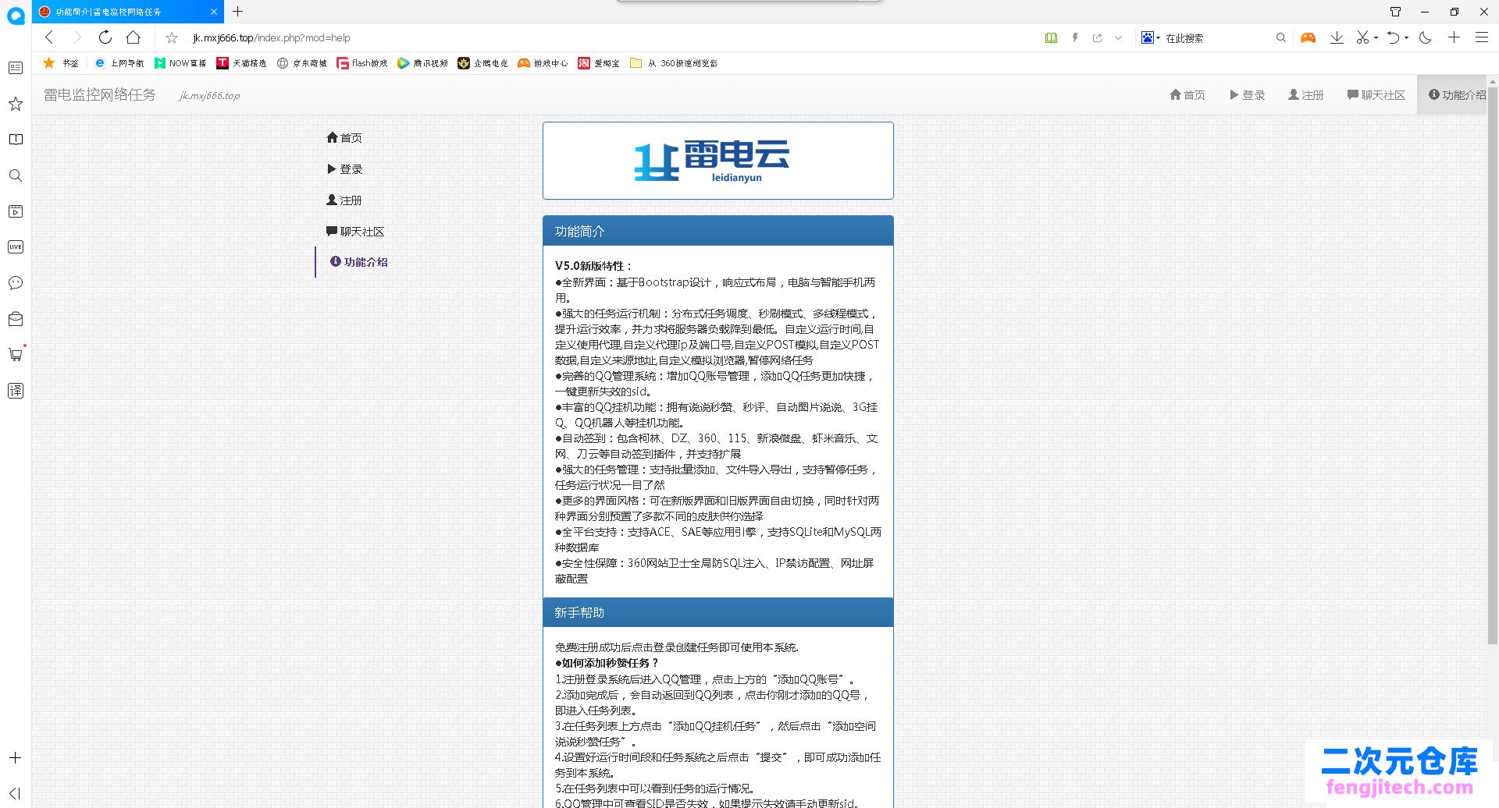
Task: Select 首页 in the left side menu
Action: [344, 138]
